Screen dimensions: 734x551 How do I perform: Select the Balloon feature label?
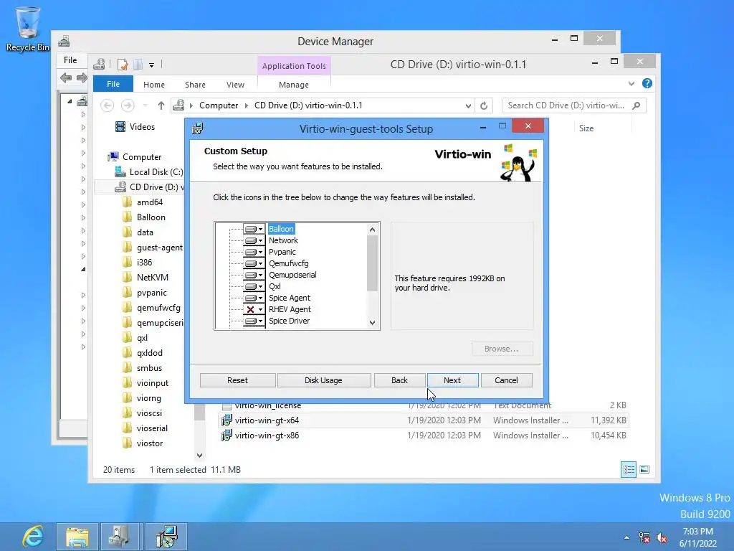point(281,229)
